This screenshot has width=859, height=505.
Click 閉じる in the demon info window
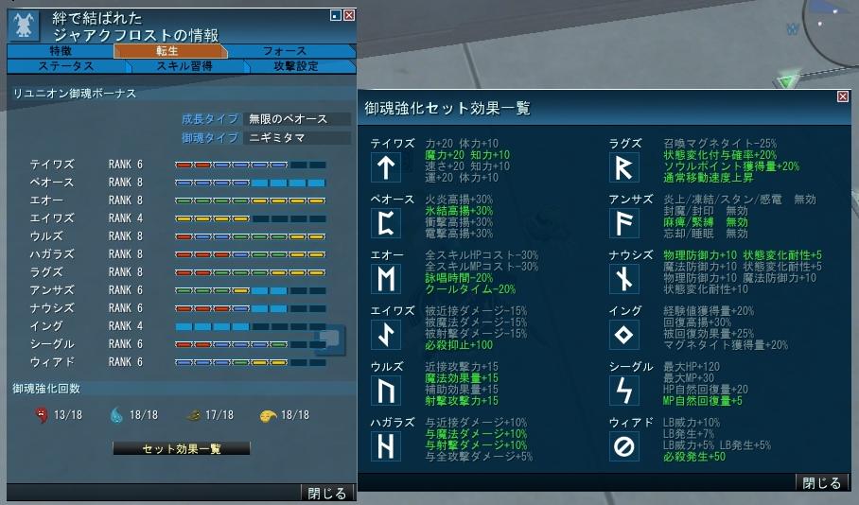[327, 493]
